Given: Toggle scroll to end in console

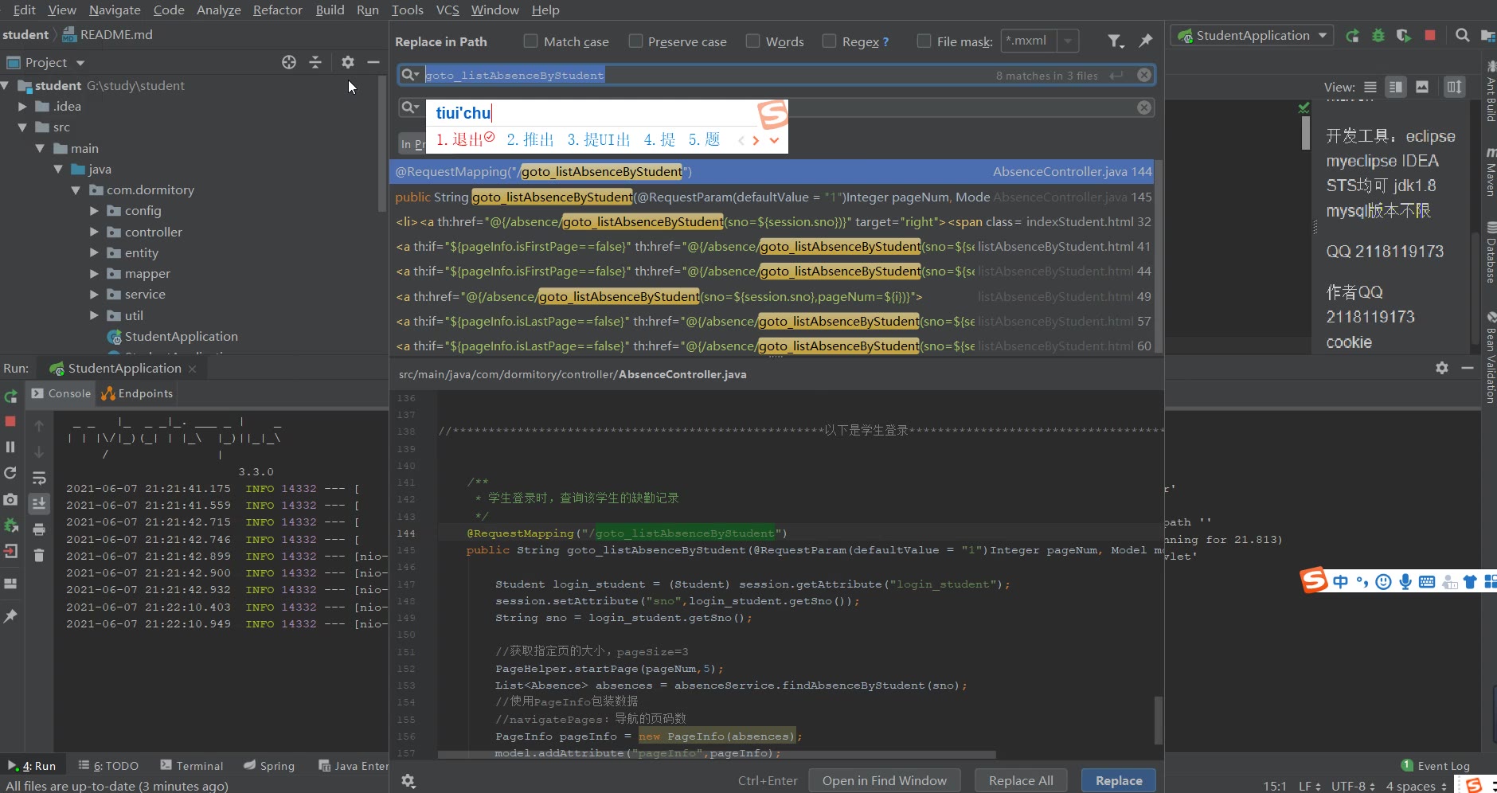Looking at the screenshot, I should 39,503.
